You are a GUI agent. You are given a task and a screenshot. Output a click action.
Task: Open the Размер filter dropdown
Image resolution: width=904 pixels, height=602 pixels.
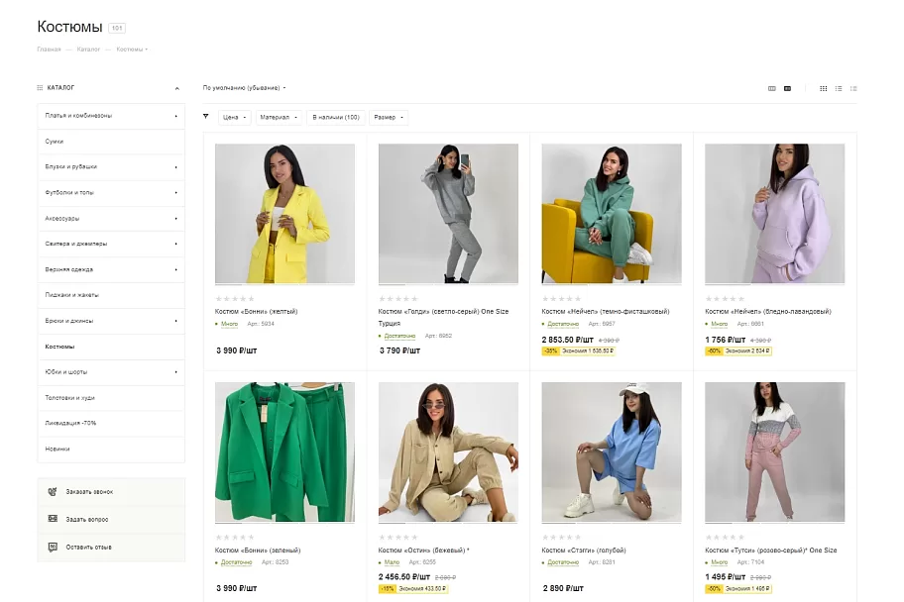389,118
